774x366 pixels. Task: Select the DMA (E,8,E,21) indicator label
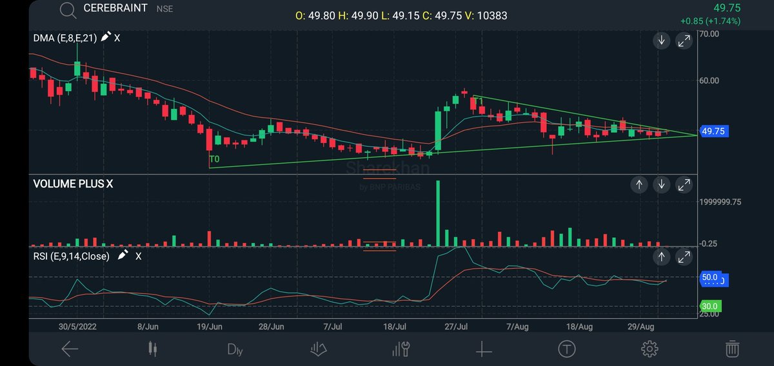point(65,38)
